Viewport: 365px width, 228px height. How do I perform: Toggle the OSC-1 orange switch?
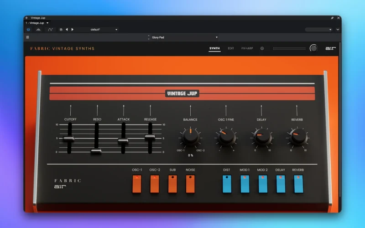(137, 184)
